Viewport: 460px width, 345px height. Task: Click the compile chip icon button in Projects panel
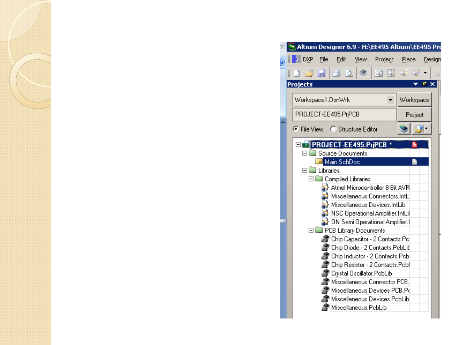tap(404, 129)
